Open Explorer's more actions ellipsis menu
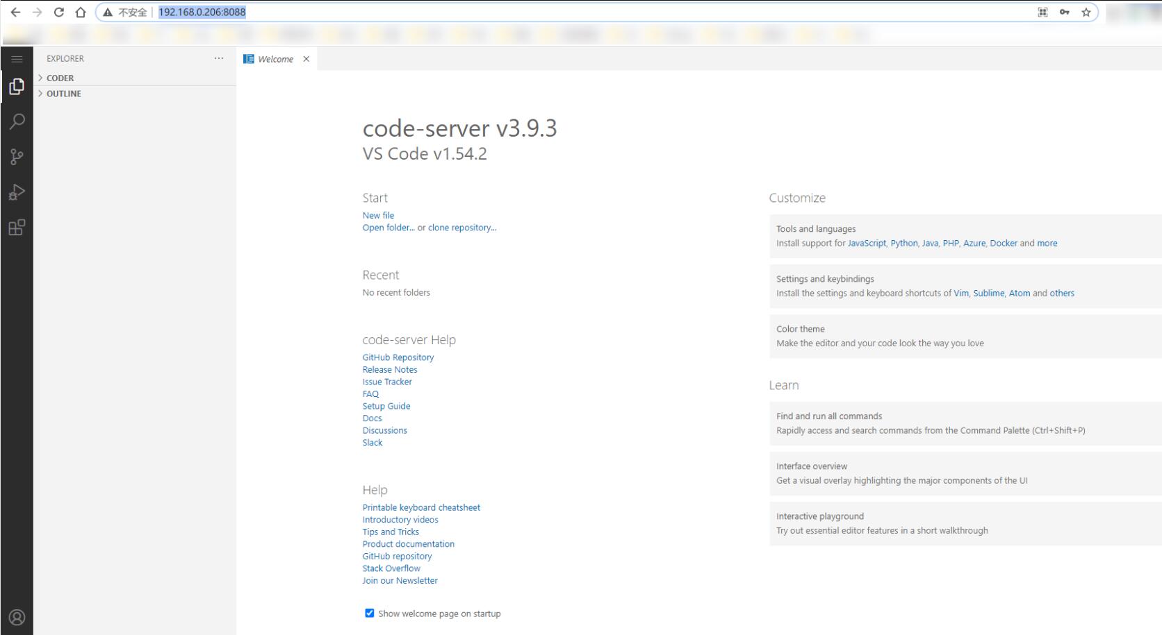The height and width of the screenshot is (635, 1162). [x=219, y=58]
